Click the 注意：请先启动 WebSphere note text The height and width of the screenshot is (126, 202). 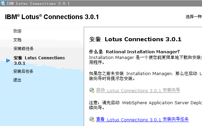(x=145, y=105)
